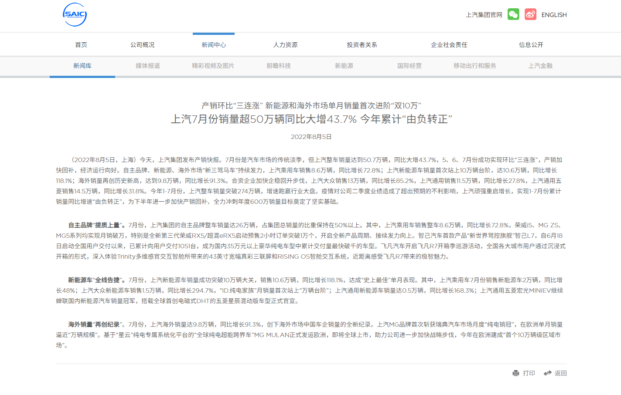
Task: Select 新能源 tab
Action: pos(344,66)
